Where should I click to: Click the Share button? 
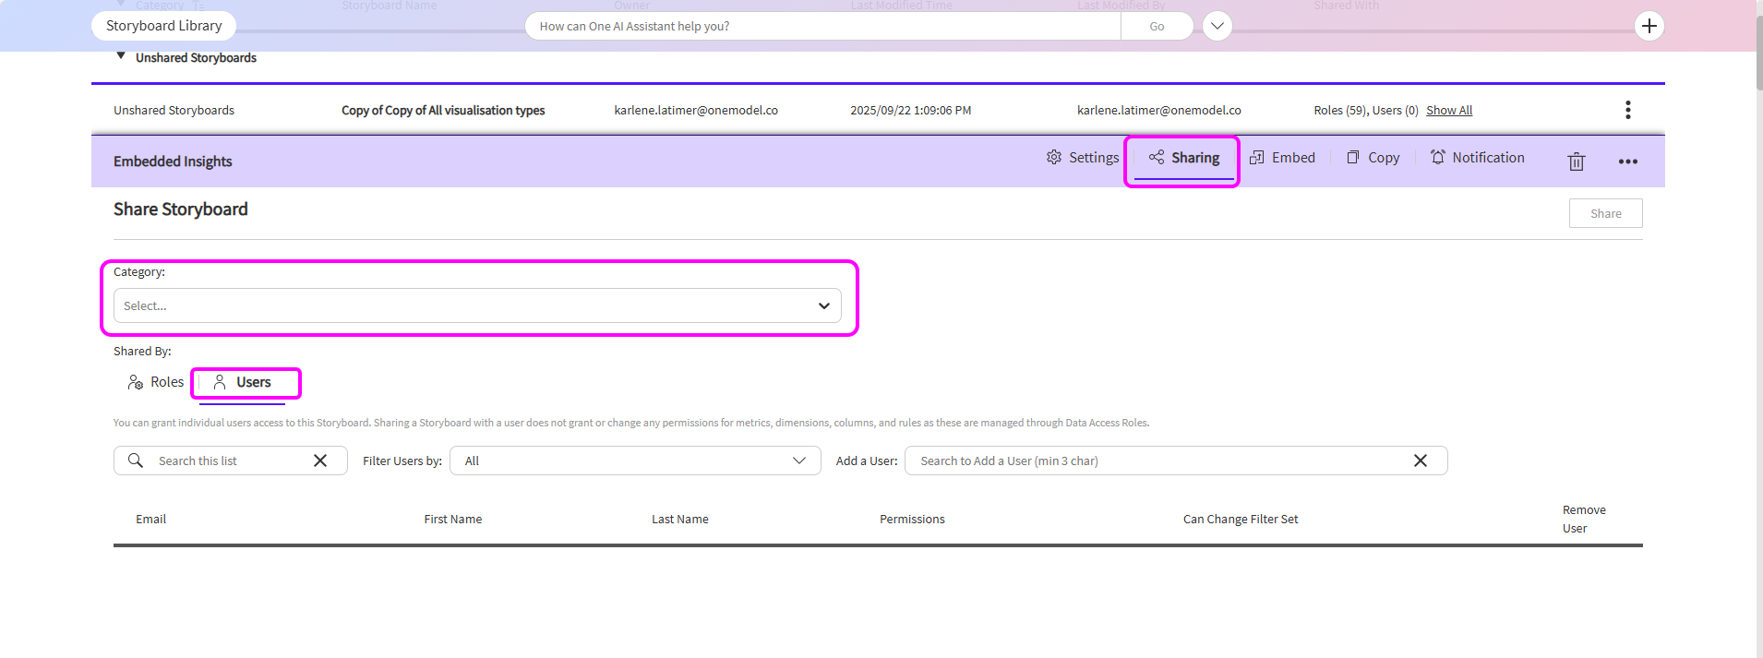coord(1605,213)
